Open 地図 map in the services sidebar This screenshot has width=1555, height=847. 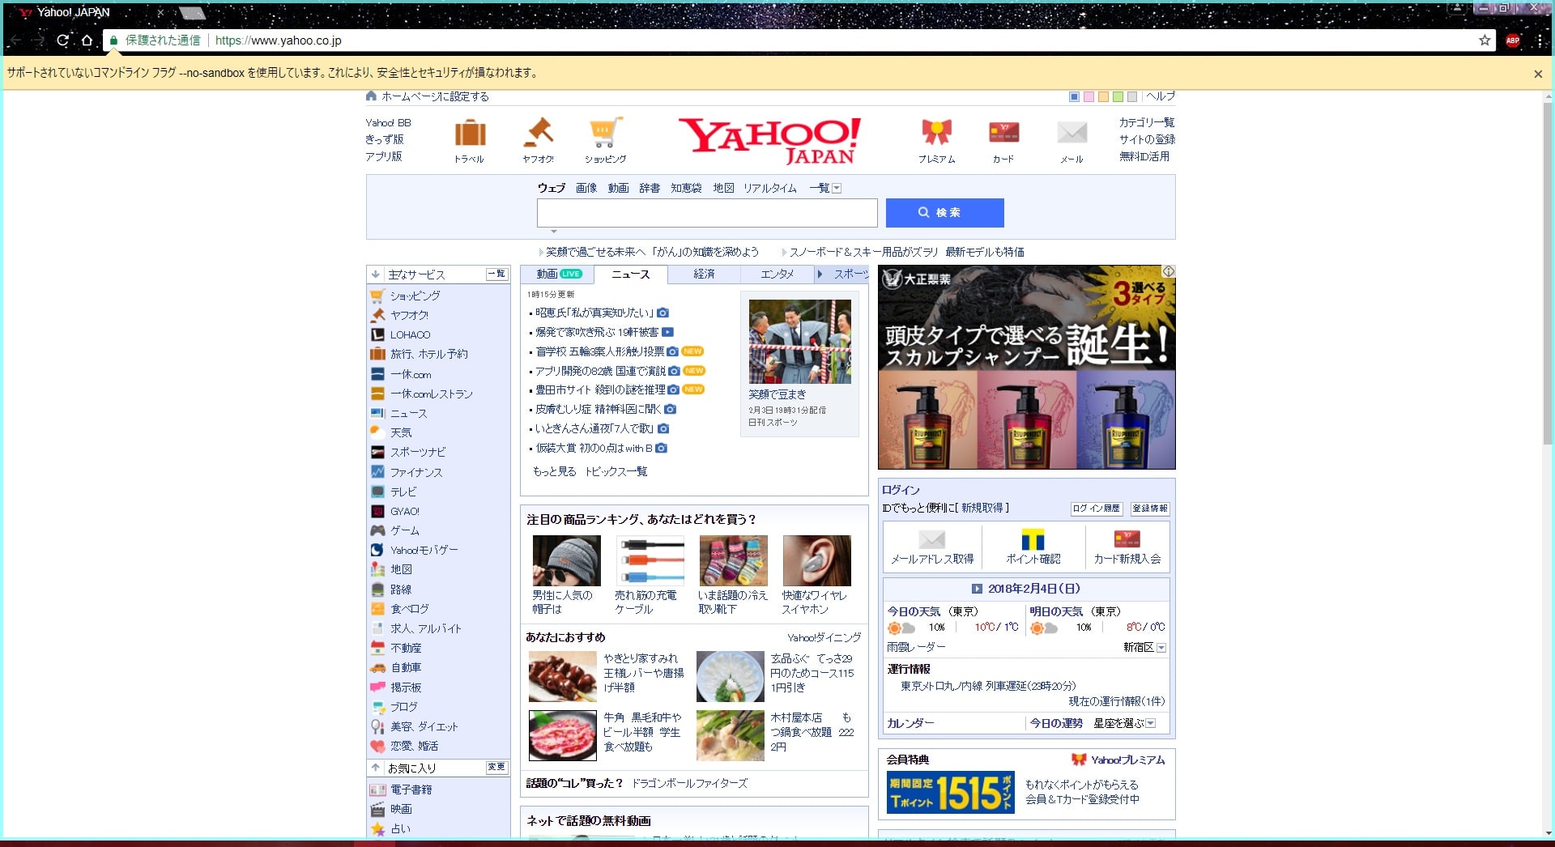click(x=401, y=570)
